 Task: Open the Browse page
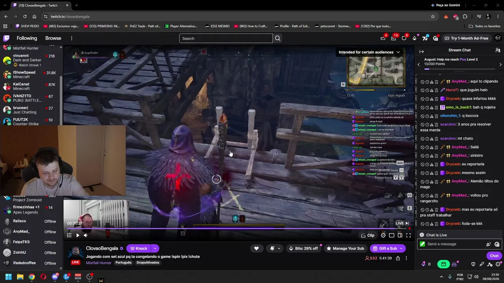tap(53, 38)
